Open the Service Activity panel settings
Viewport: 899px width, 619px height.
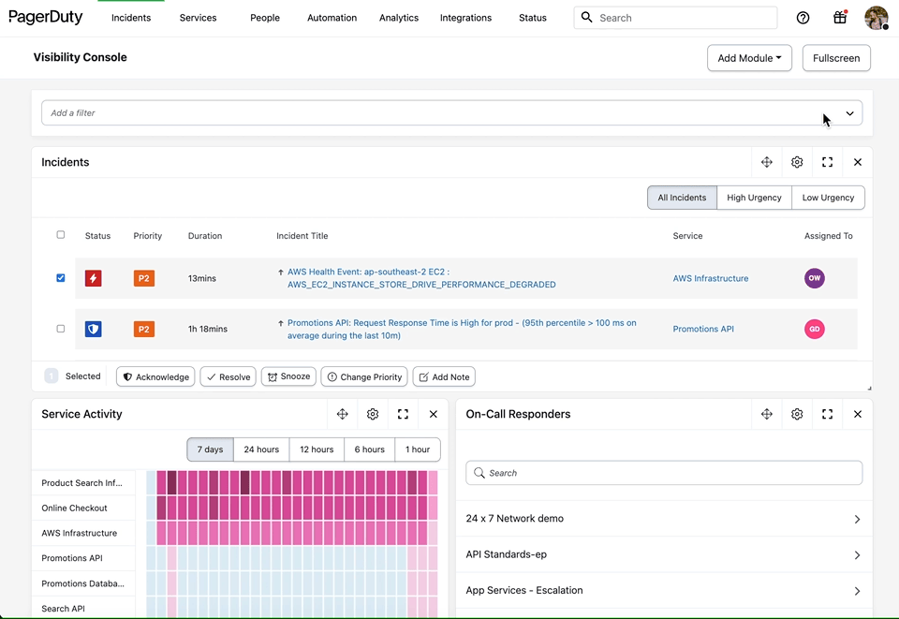tap(373, 414)
